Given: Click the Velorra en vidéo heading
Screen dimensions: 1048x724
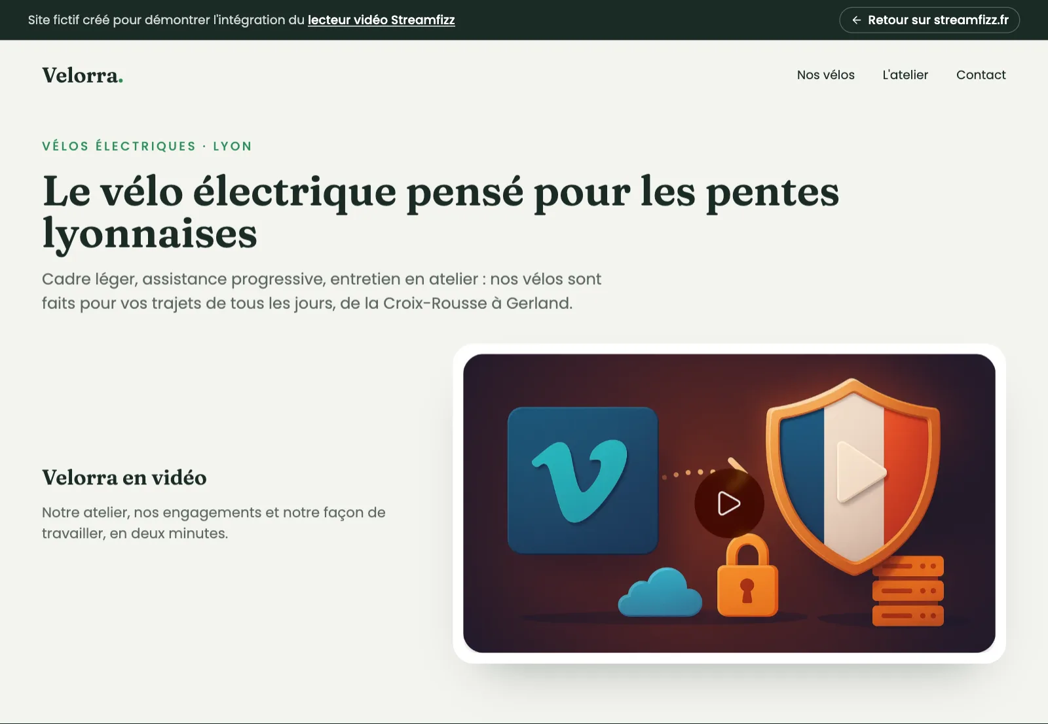Looking at the screenshot, I should pos(124,477).
